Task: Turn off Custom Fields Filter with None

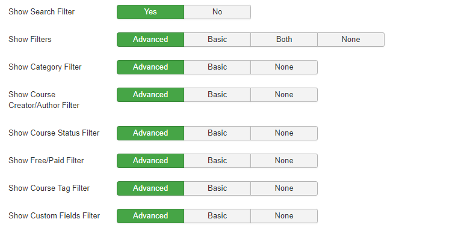Action: point(284,216)
